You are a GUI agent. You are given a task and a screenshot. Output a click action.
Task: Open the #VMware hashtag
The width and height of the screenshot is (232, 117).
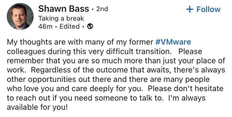pos(173,42)
